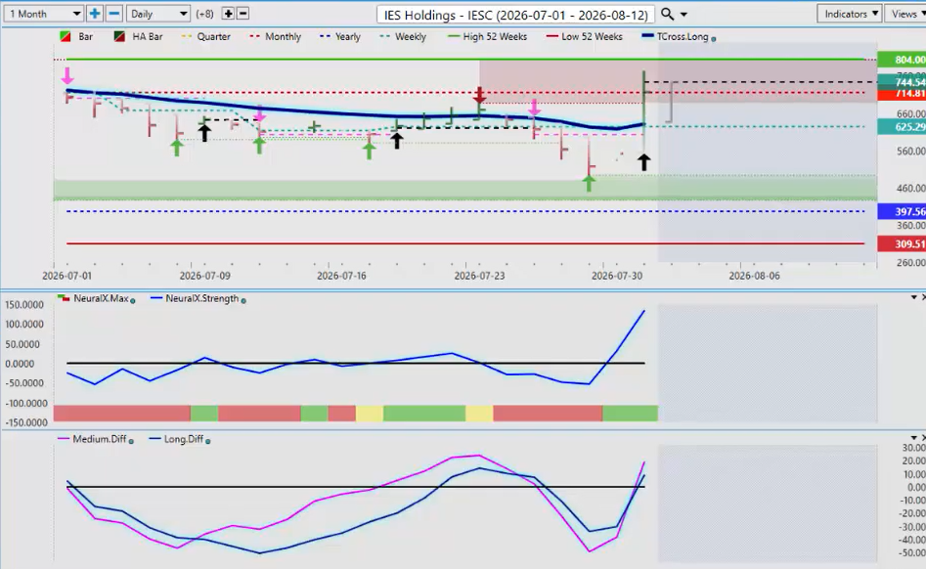Screen dimensions: 926x569
Task: Click the Long.Diff legend label
Action: pyautogui.click(x=184, y=439)
